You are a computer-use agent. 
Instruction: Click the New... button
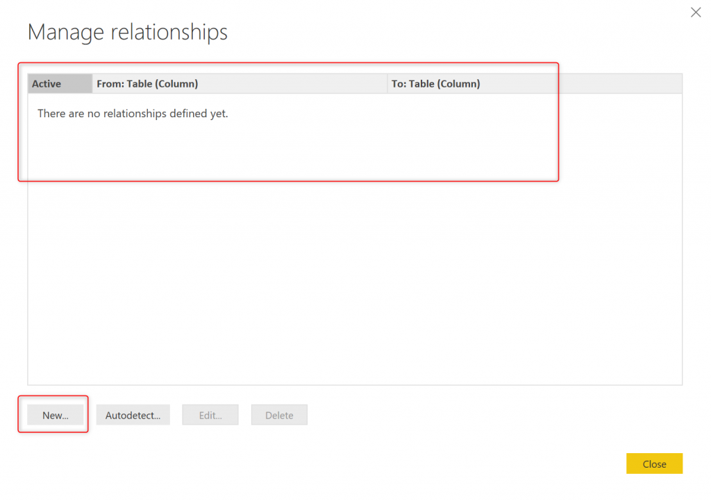tap(56, 415)
